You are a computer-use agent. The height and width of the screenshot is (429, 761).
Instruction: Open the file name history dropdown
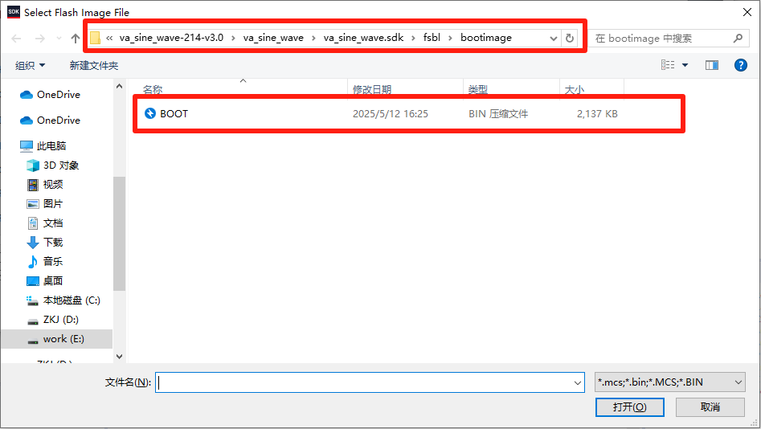click(x=578, y=382)
